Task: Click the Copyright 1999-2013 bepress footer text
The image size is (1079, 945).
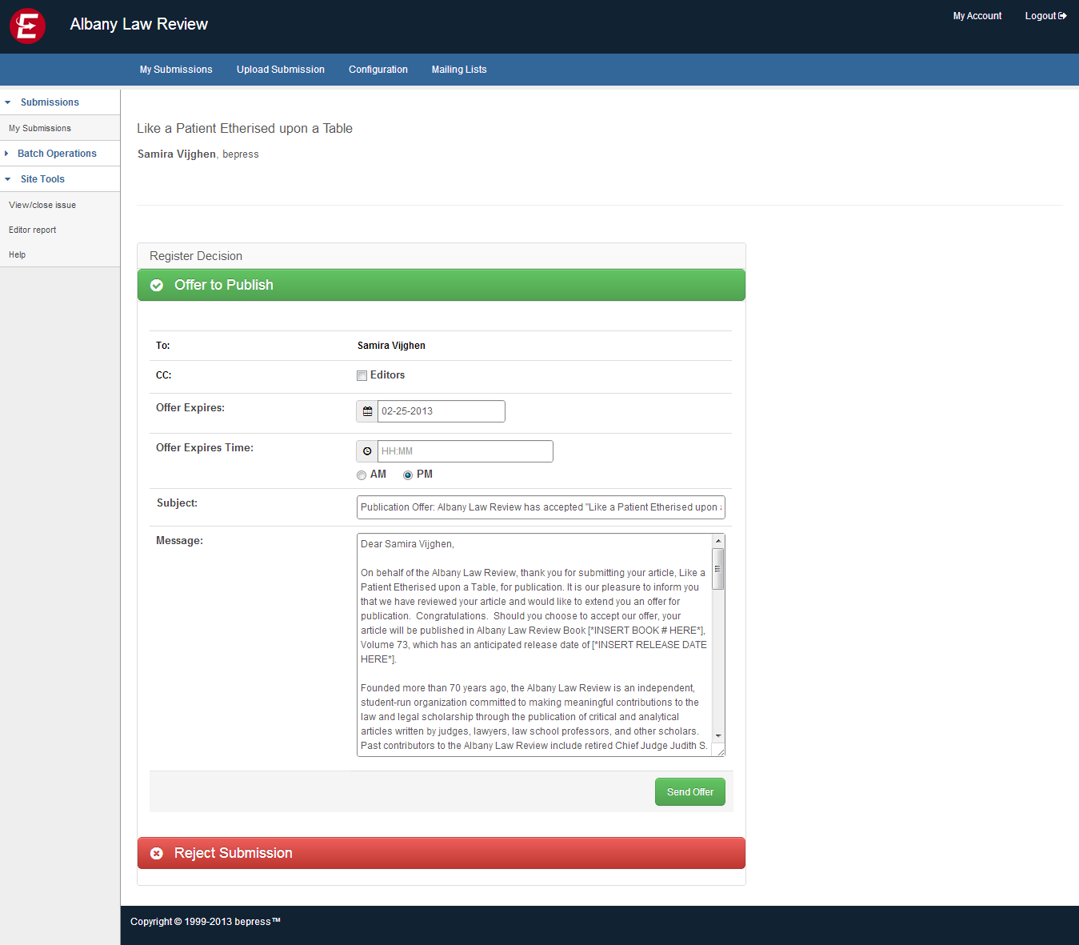Action: click(x=206, y=922)
